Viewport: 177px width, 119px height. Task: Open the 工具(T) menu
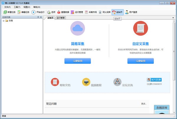pos(17,7)
